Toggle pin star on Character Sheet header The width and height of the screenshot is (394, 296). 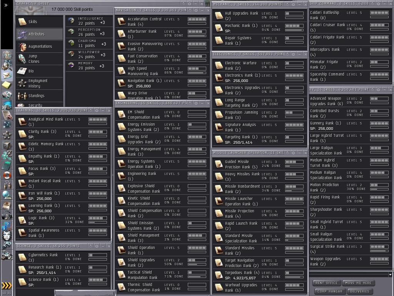184,3
